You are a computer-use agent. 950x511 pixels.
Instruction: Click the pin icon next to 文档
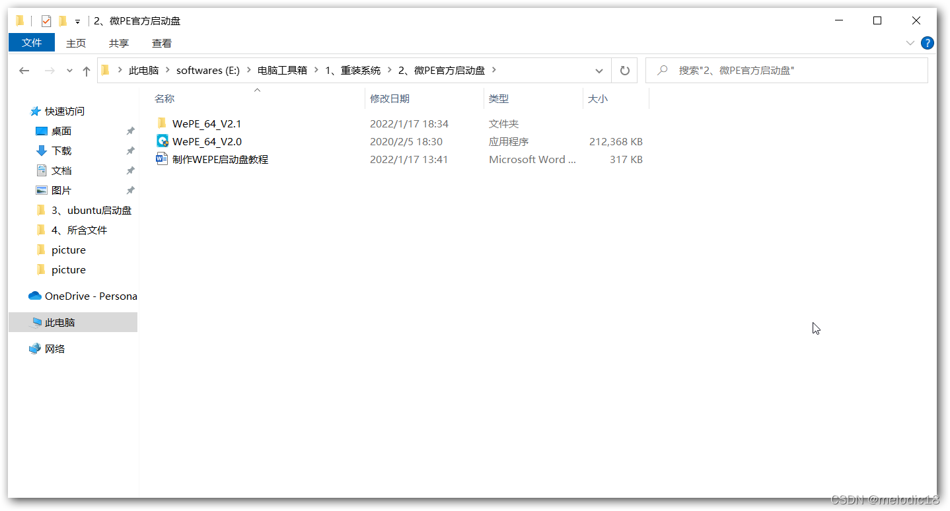pyautogui.click(x=130, y=171)
